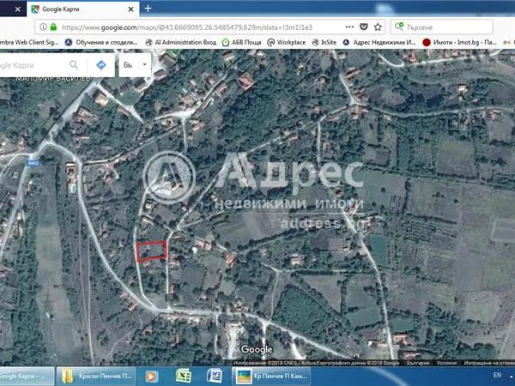515x386 pixels.
Task: Click the България link in map footer
Action: pos(418,363)
